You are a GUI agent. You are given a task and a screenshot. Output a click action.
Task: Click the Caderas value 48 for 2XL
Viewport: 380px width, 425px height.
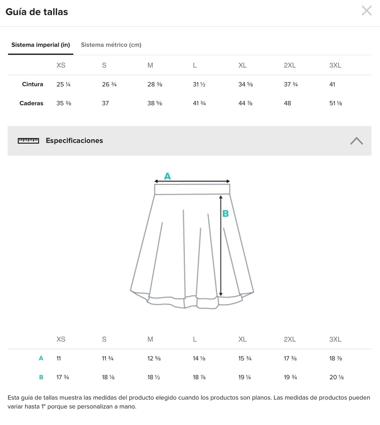pyautogui.click(x=287, y=103)
